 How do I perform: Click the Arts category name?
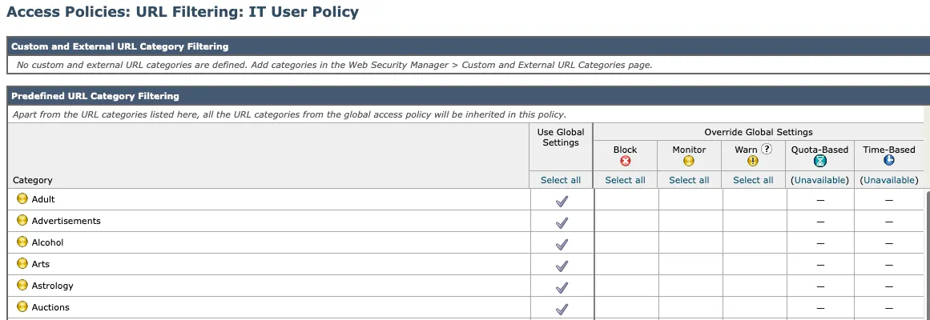click(x=40, y=264)
